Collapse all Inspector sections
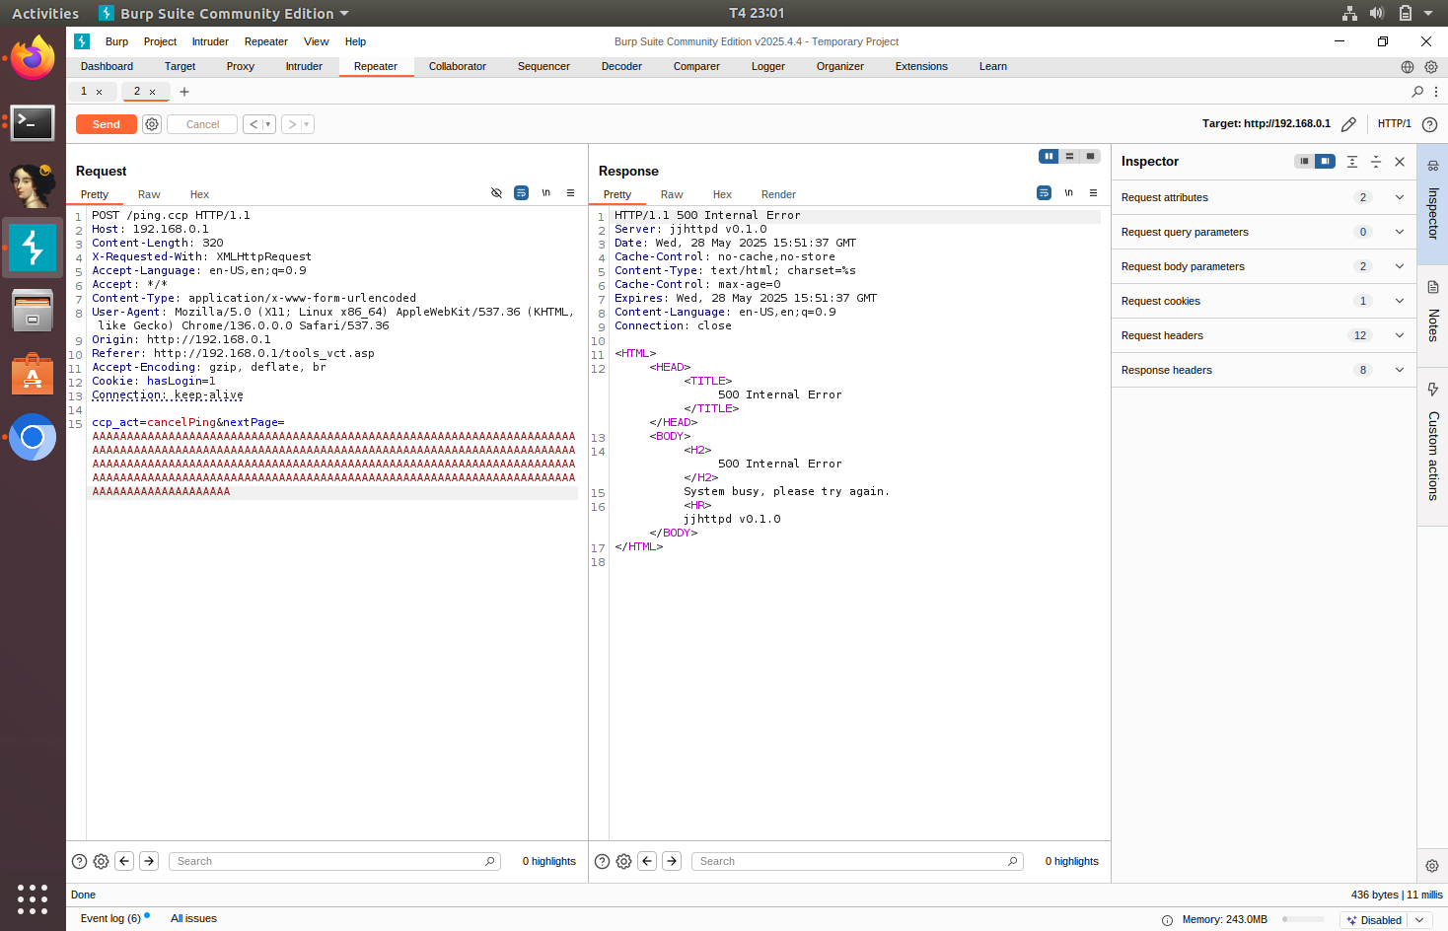 tap(1376, 162)
